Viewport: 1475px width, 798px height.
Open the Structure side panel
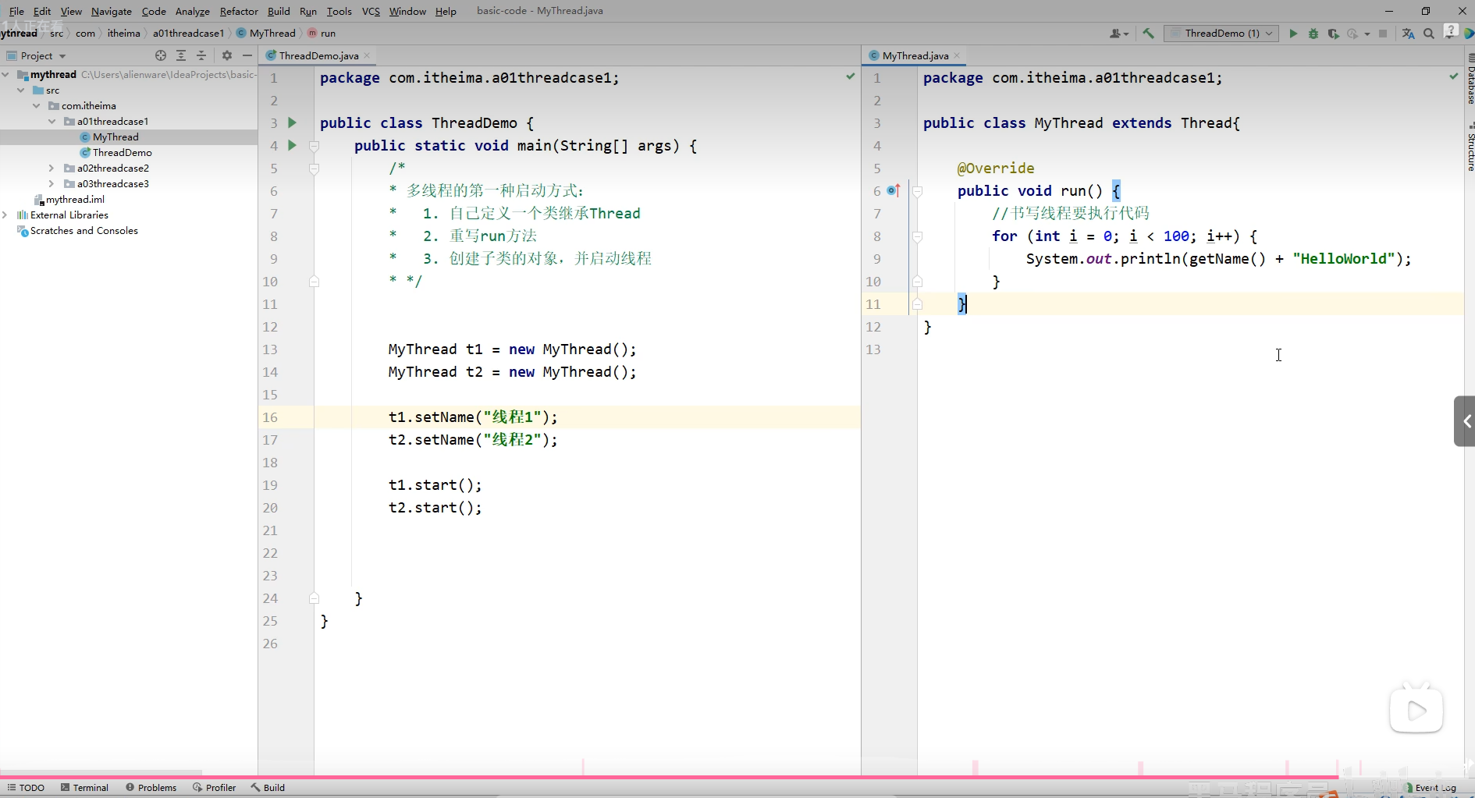[1470, 147]
